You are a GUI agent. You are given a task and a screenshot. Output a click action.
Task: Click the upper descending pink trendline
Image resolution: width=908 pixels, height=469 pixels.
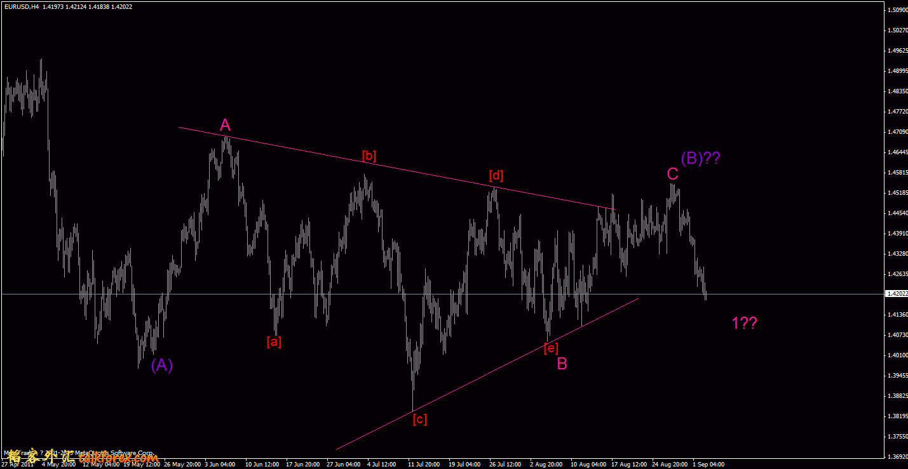click(396, 168)
